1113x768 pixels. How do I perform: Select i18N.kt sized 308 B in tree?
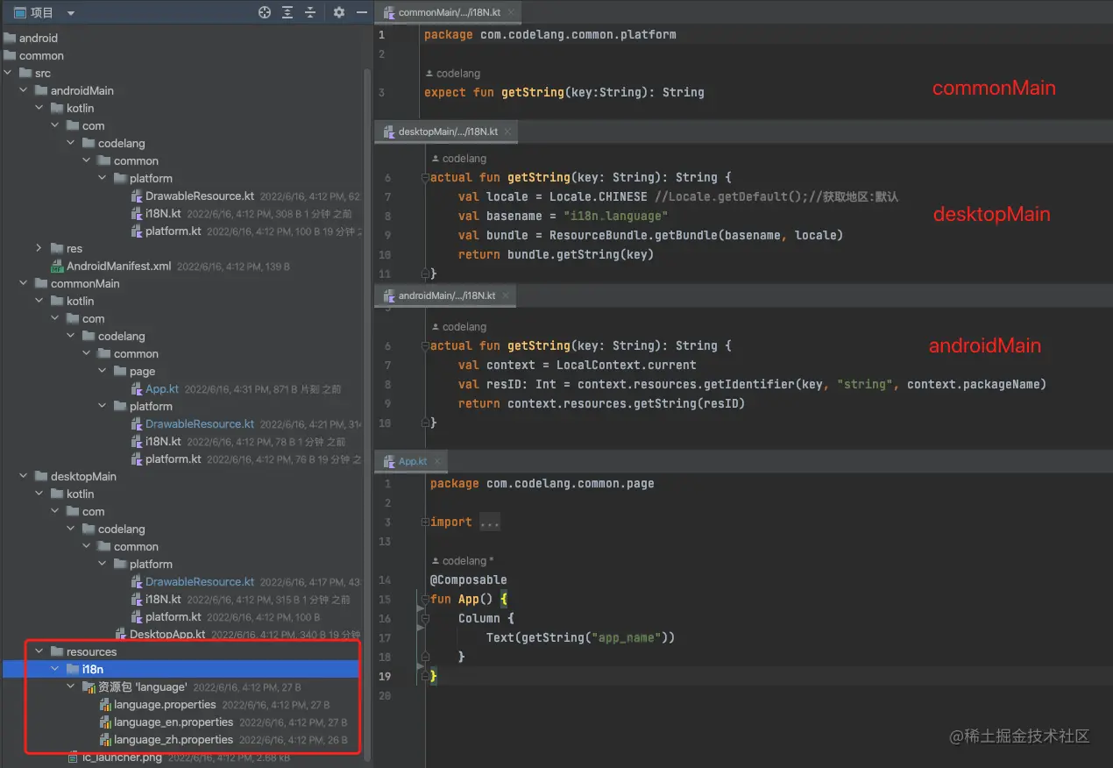[x=163, y=214]
